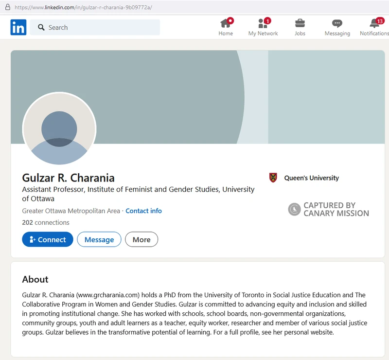Select the Jobs label in navigation
The width and height of the screenshot is (389, 360).
coord(300,33)
